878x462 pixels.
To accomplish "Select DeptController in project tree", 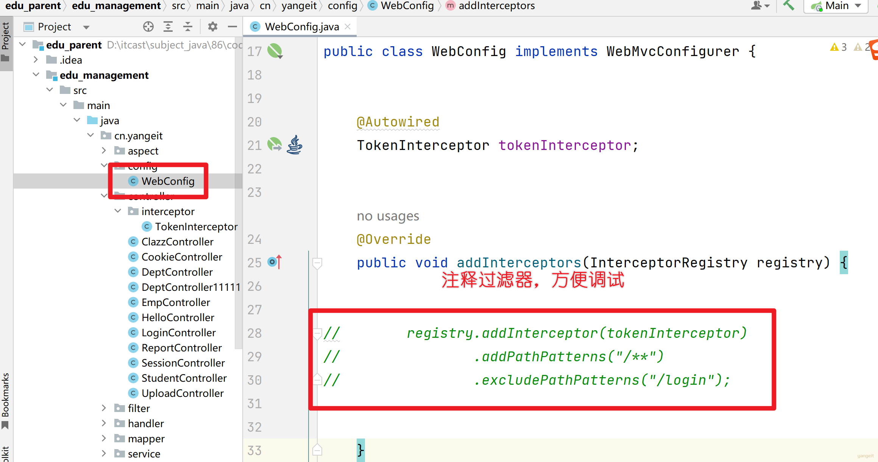I will click(170, 272).
